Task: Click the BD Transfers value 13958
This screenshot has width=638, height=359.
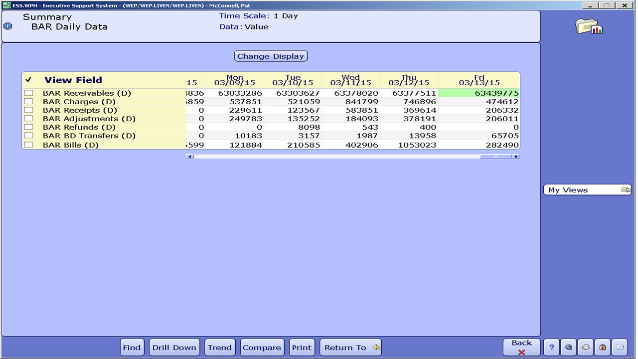Action: pyautogui.click(x=422, y=136)
